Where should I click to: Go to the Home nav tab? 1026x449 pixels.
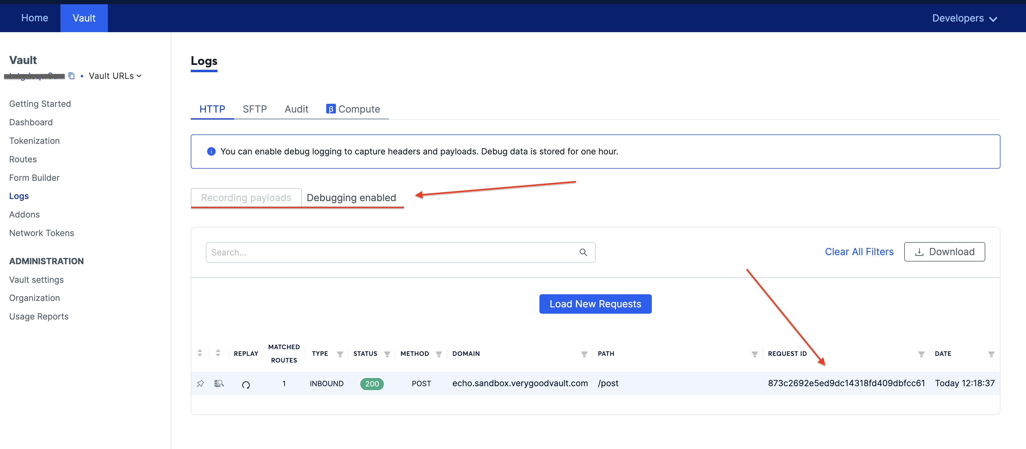(35, 18)
